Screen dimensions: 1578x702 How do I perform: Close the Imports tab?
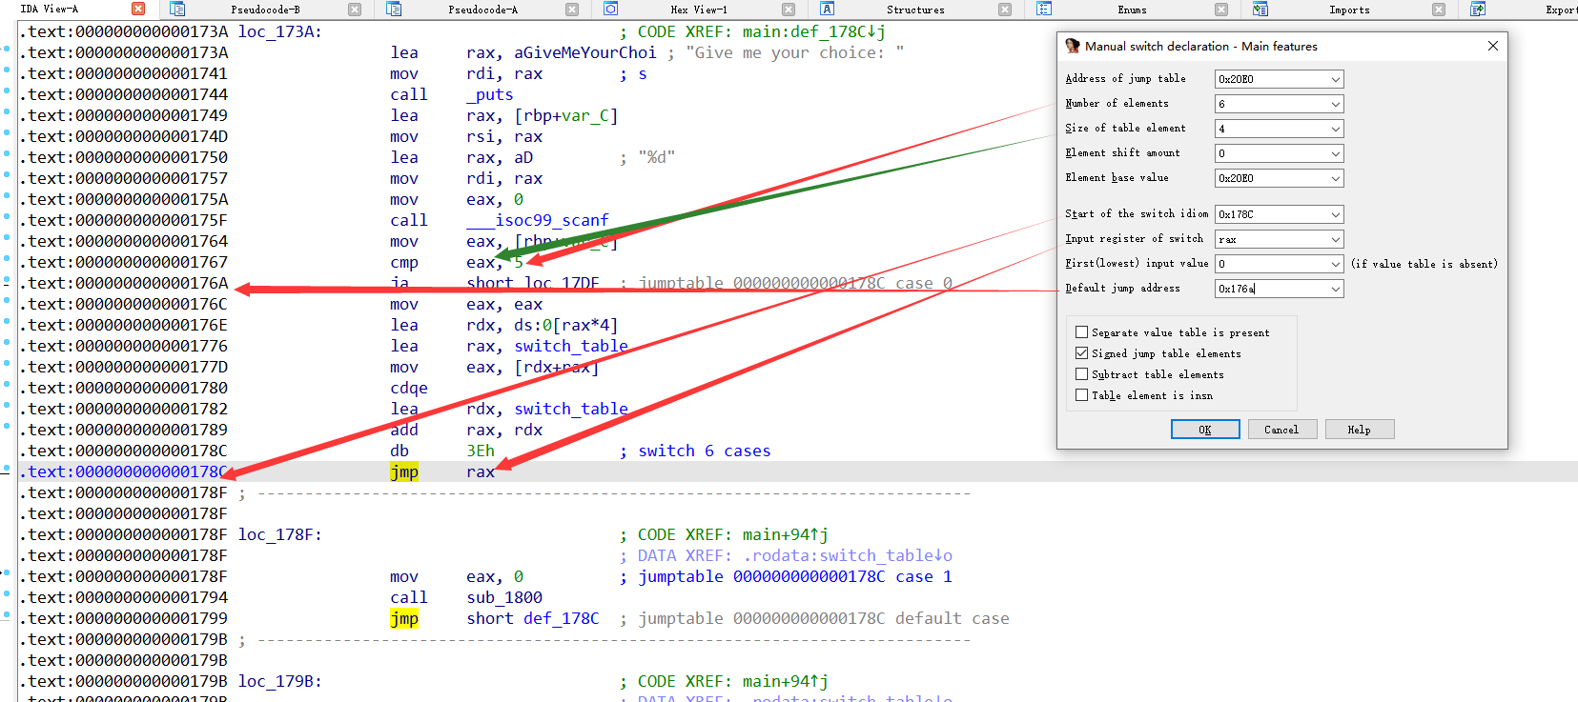[x=1439, y=10]
